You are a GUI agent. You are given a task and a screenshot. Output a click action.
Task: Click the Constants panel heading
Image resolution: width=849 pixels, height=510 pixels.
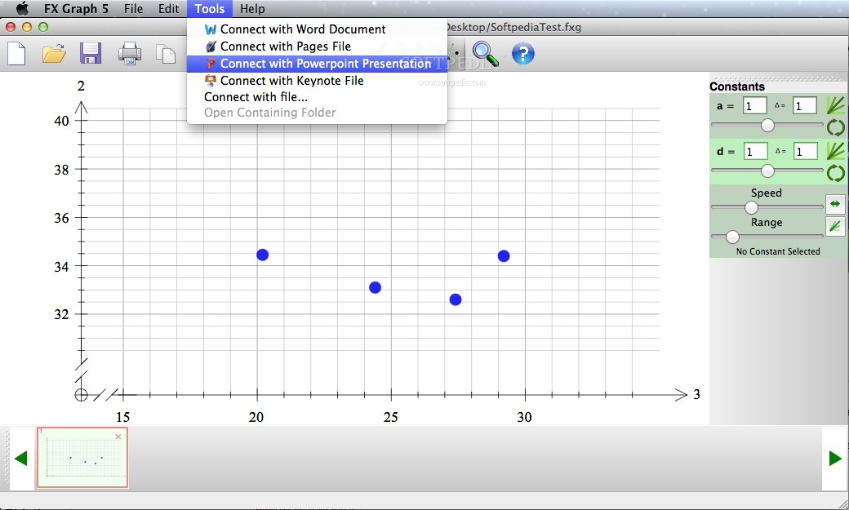click(x=737, y=86)
